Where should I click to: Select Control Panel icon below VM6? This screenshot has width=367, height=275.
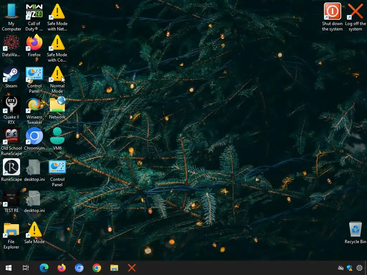pyautogui.click(x=57, y=173)
